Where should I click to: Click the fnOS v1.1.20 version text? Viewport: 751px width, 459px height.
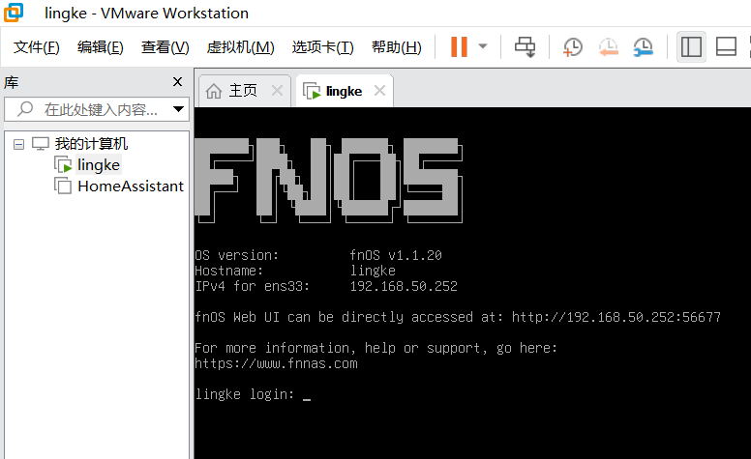coord(396,255)
